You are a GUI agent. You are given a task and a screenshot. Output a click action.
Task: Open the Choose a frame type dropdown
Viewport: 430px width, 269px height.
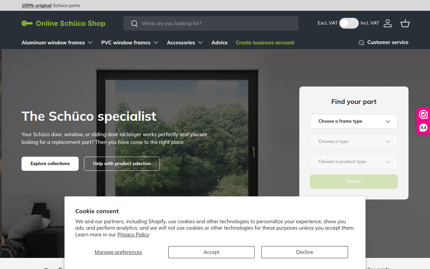[x=354, y=121]
